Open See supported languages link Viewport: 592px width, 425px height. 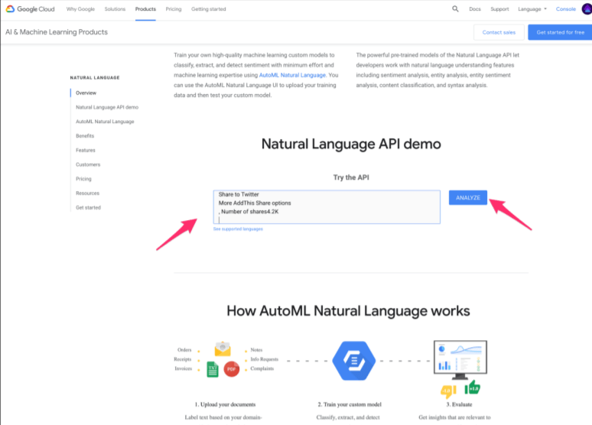click(238, 229)
